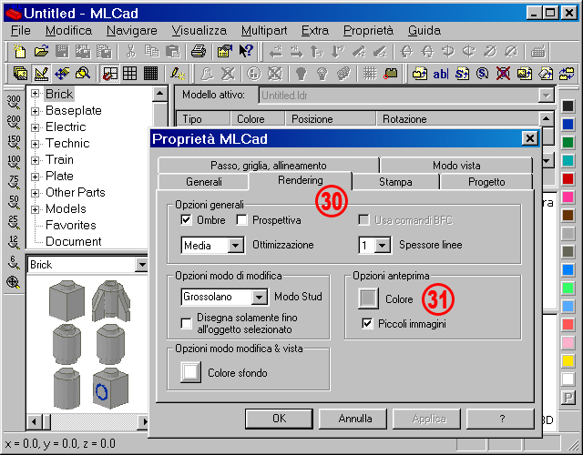Viewport: 583px width, 455px height.
Task: Select the Favorites tree item
Action: tap(71, 225)
